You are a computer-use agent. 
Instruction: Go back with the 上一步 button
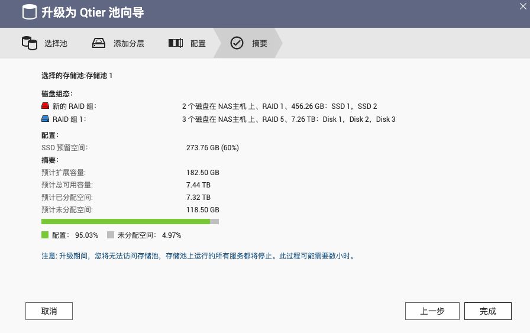432,311
